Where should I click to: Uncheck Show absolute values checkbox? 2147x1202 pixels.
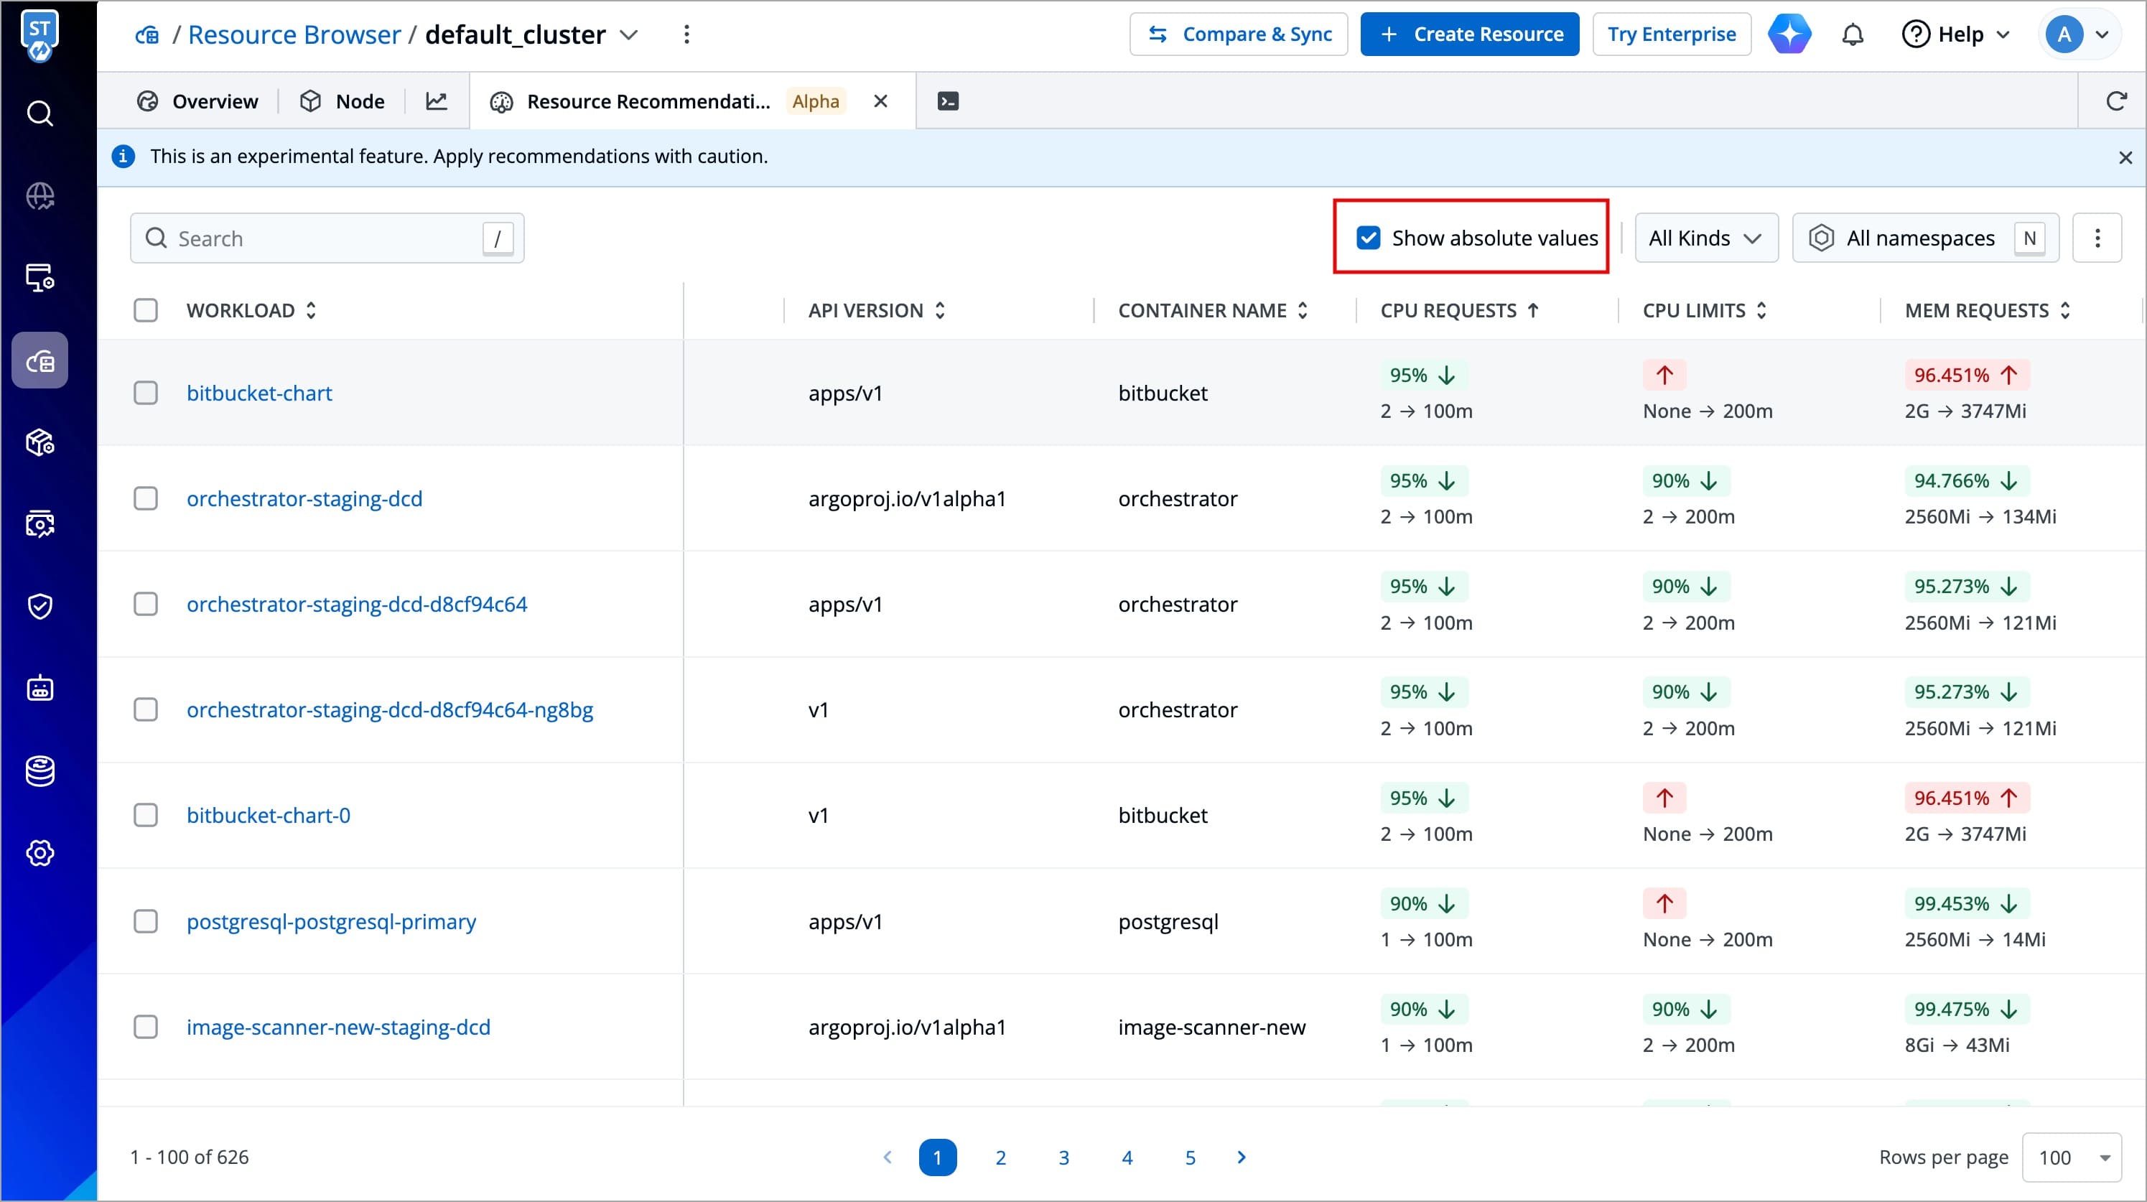[1368, 238]
